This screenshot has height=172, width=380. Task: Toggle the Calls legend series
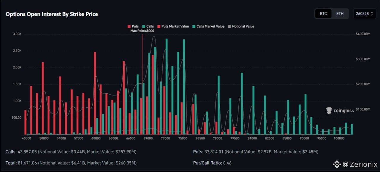(148, 26)
